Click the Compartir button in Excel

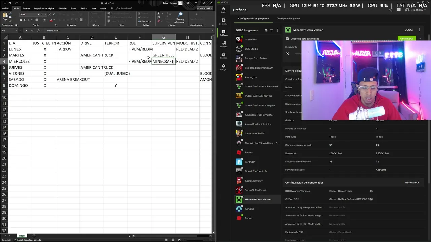(205, 8)
